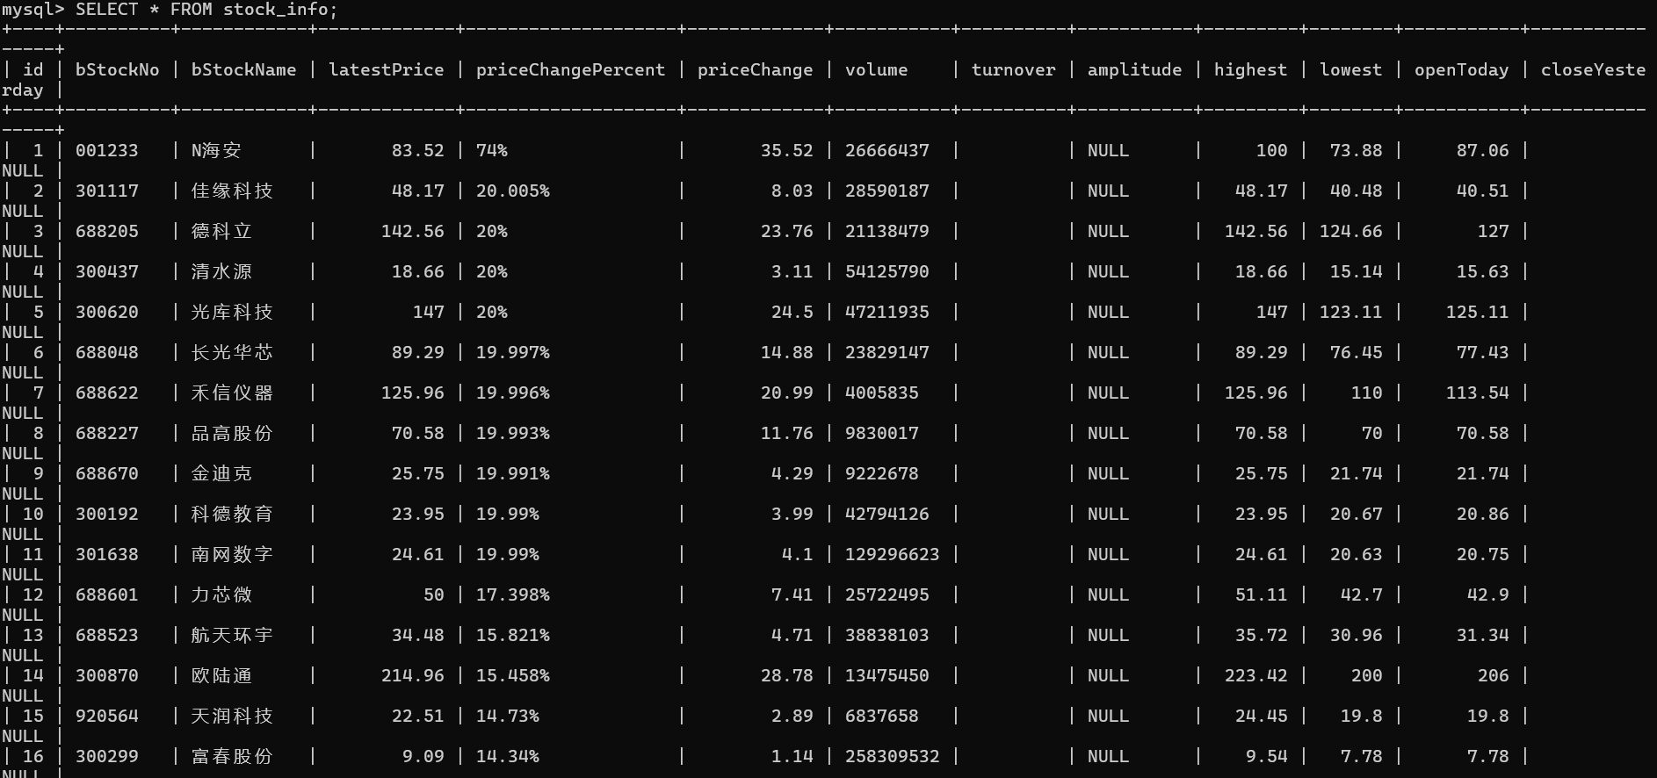Viewport: 1657px width, 778px height.
Task: Click open price 87.06
Action: tap(1483, 150)
